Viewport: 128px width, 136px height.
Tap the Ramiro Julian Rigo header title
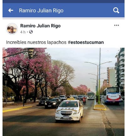tap(41, 10)
